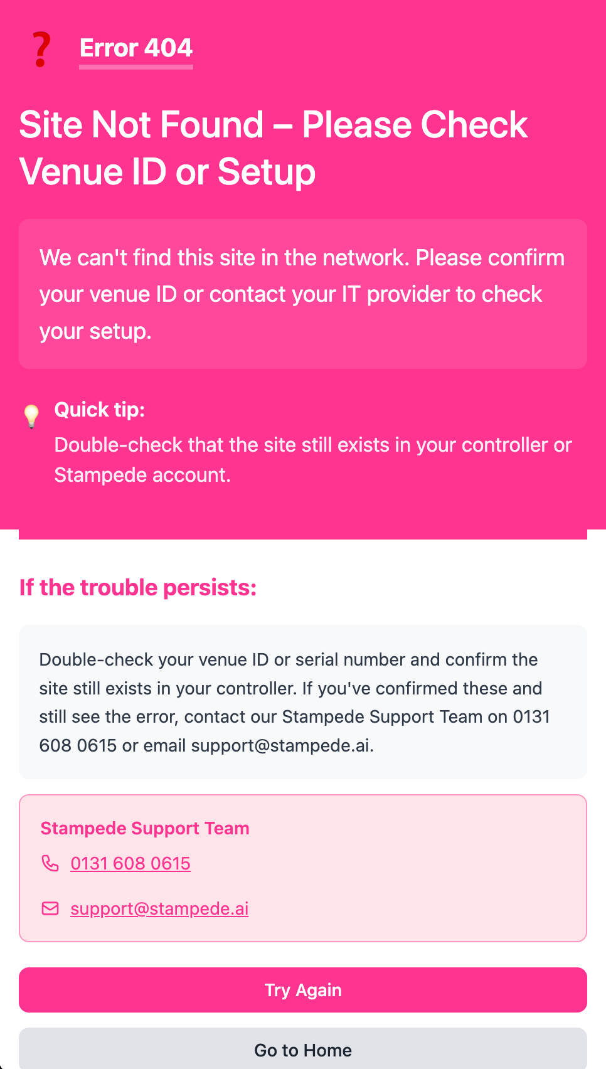Click "Venue ID or Setup" heading line
The height and width of the screenshot is (1069, 606).
167,172
